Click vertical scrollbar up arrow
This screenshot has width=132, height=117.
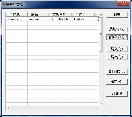coord(101,15)
